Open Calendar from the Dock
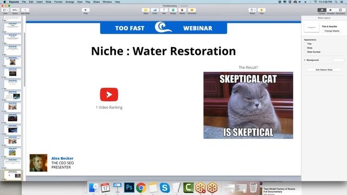The image size is (347, 195). click(105, 188)
